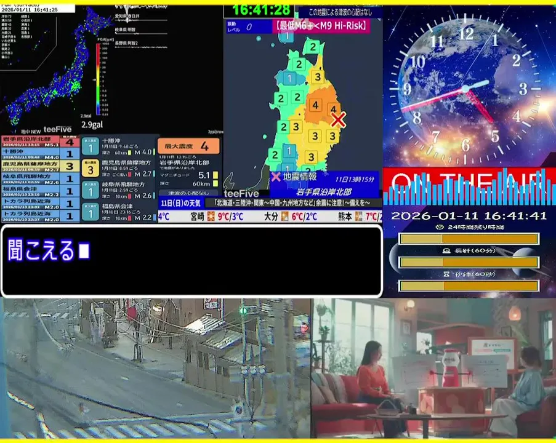
Task: Click the icon beside 24時間残り時間 label
Action: tap(440, 227)
